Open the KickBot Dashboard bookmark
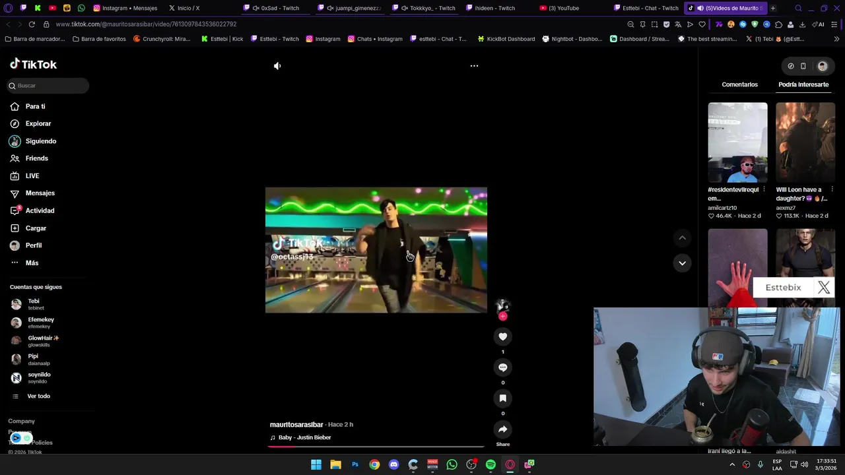The height and width of the screenshot is (475, 845). tap(506, 39)
